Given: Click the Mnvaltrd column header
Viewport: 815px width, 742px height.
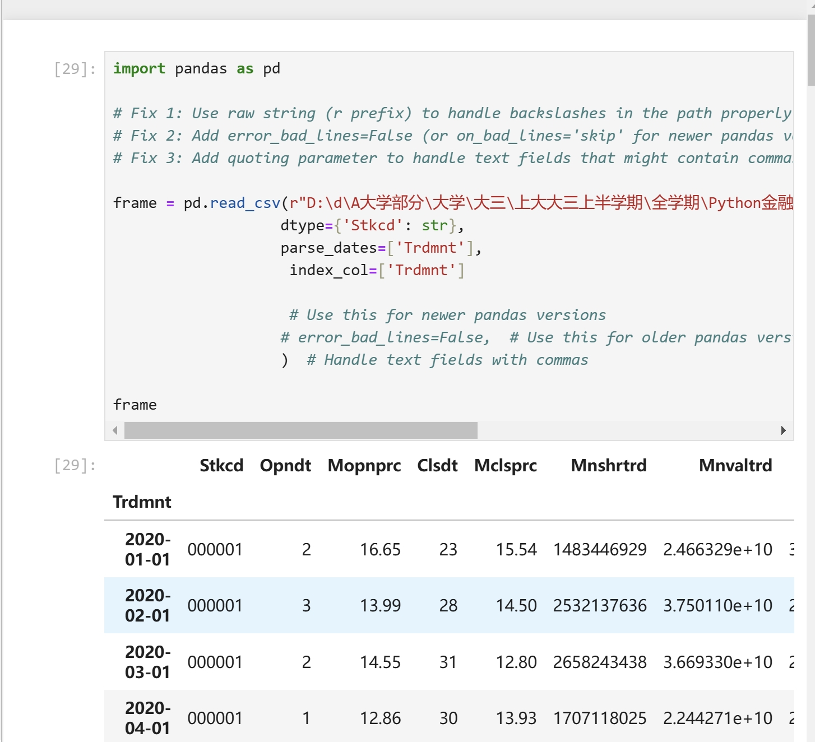Looking at the screenshot, I should click(x=735, y=465).
